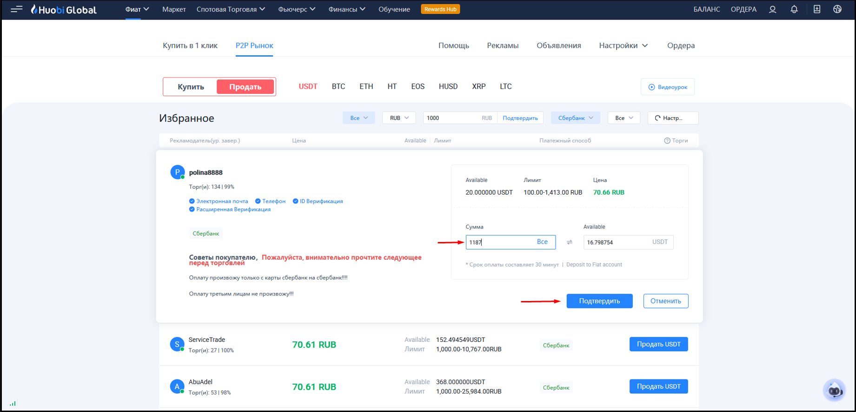856x412 pixels.
Task: Click the Huobi Global logo
Action: [64, 9]
